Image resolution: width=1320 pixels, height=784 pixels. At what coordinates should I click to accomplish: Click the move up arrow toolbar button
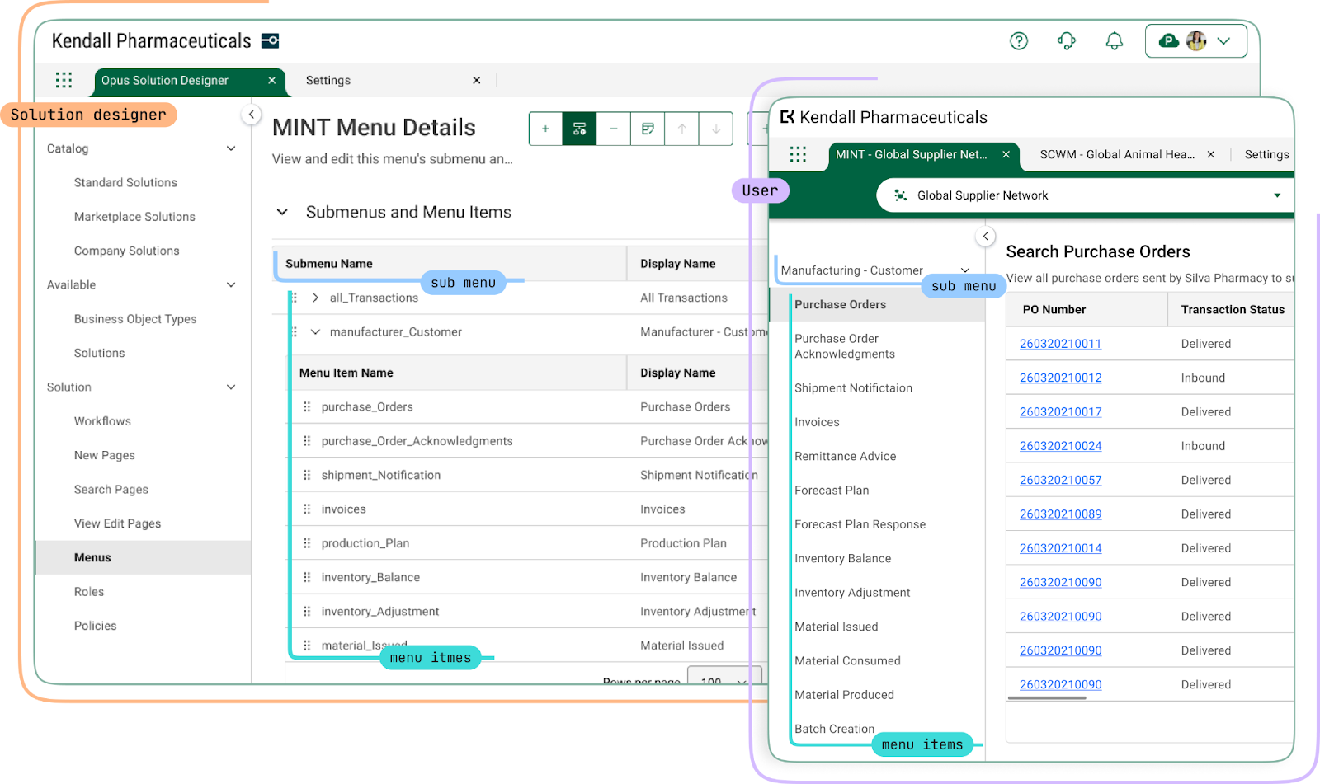click(x=682, y=129)
